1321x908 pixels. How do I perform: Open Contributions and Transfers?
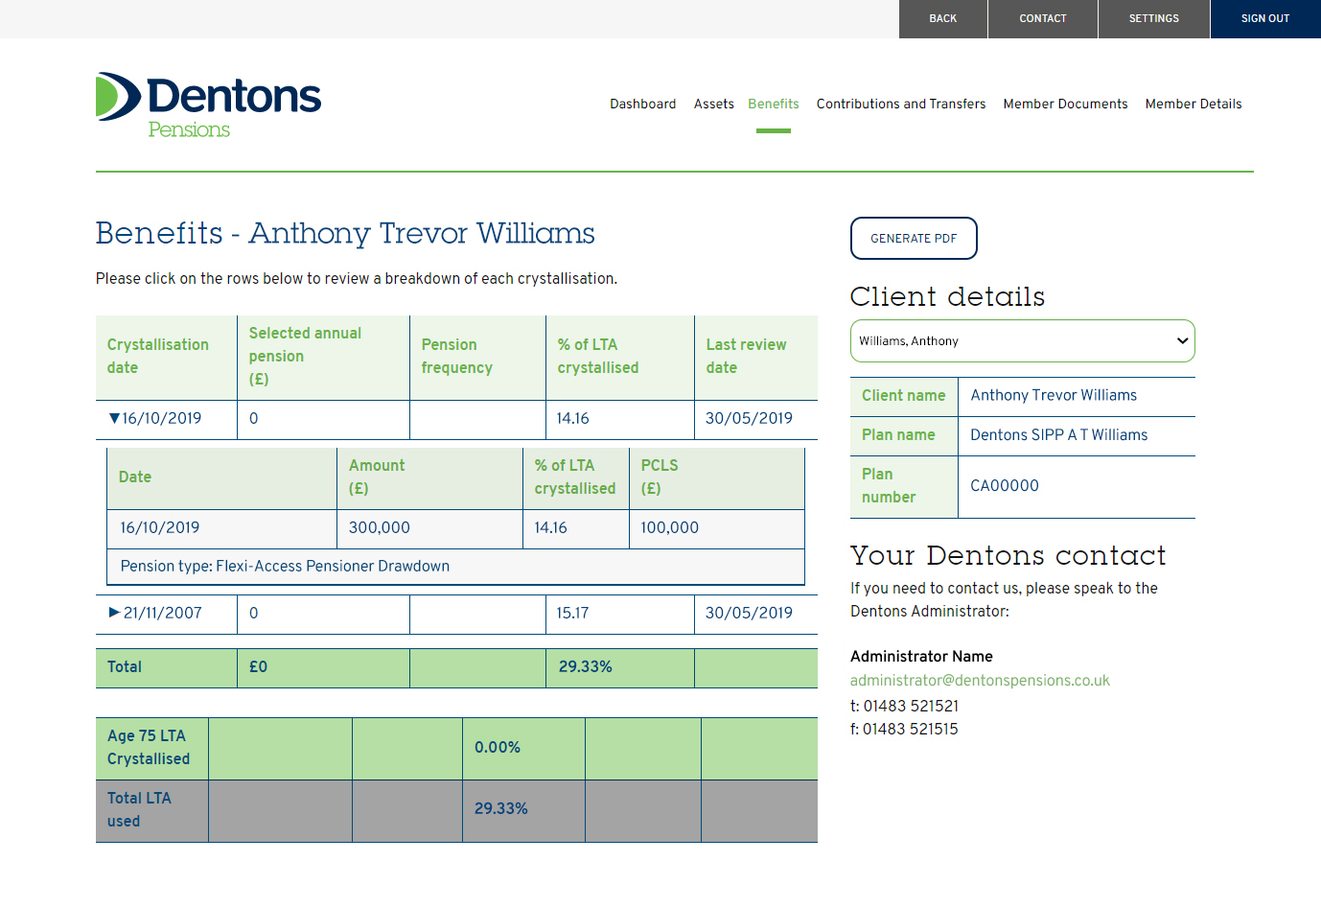click(x=900, y=104)
